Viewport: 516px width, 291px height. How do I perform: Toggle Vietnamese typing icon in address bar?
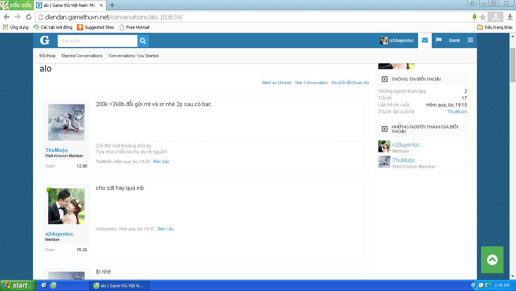[x=474, y=17]
